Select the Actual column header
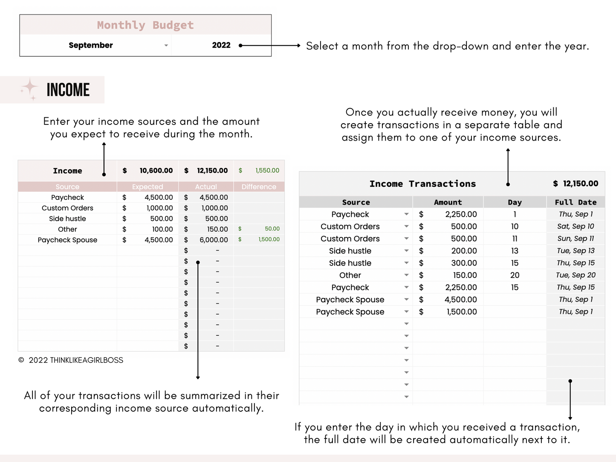 click(x=206, y=186)
